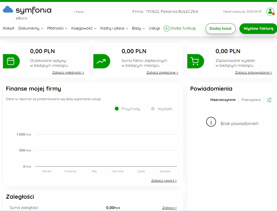Click the Lipiec label on the chart axis

click(x=141, y=171)
